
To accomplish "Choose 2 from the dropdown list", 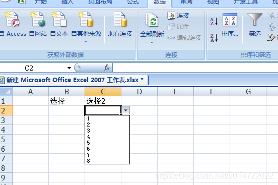I will point(107,125).
